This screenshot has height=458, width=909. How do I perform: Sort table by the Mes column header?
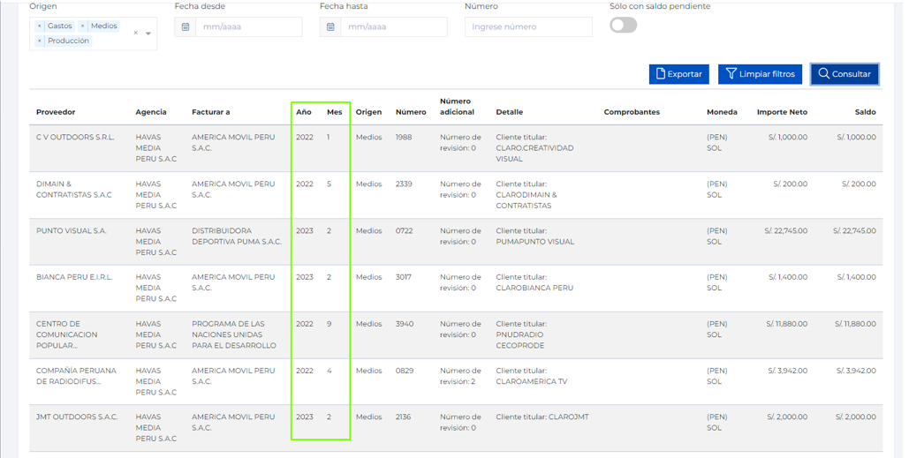tap(335, 112)
